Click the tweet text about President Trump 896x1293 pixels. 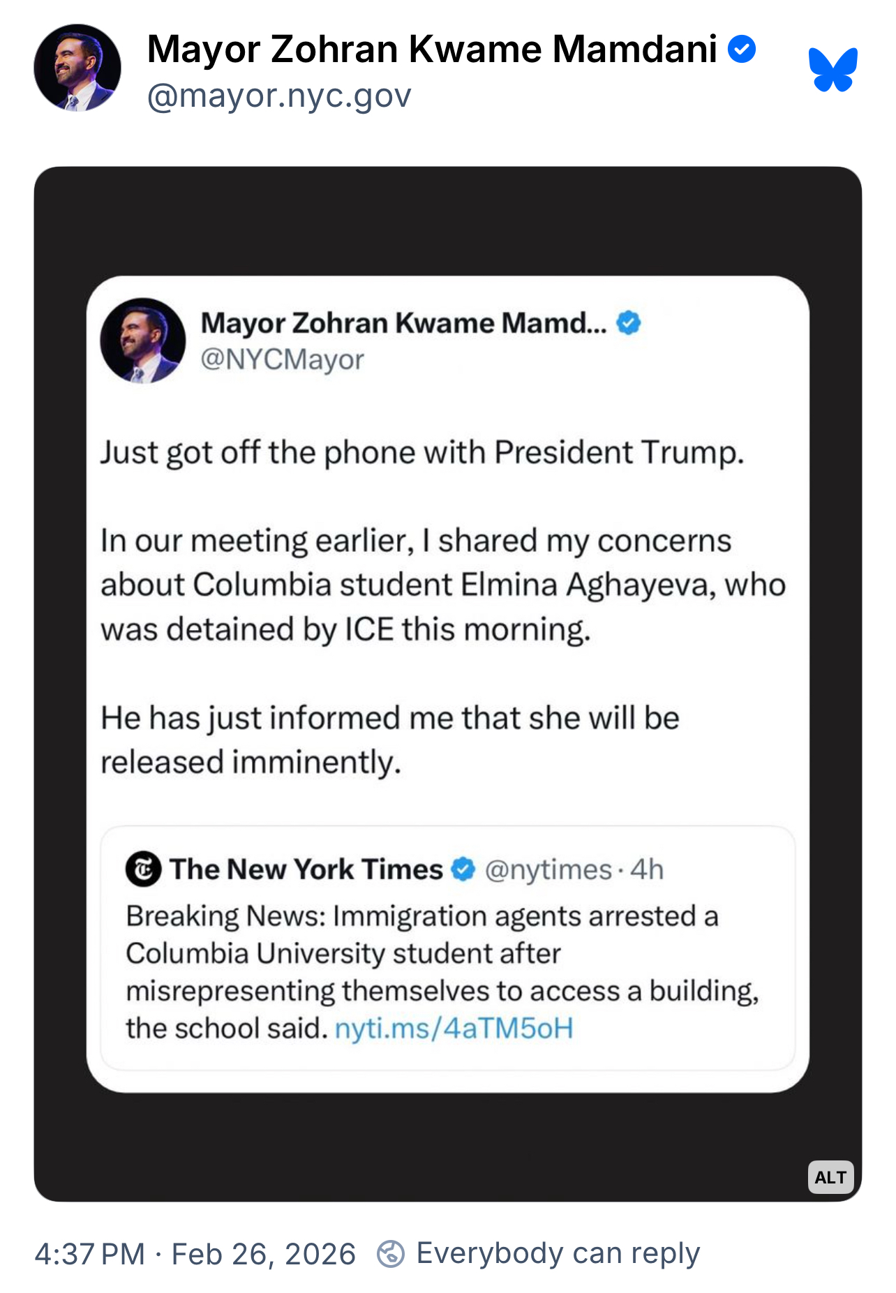pyautogui.click(x=423, y=452)
